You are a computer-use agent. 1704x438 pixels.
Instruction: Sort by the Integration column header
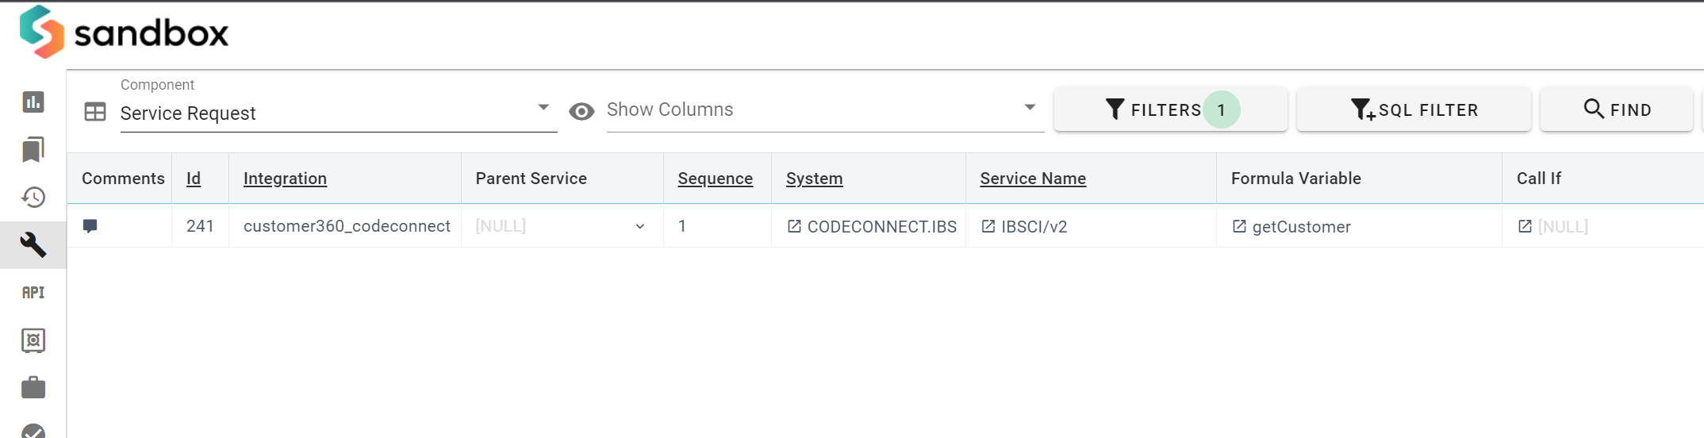pos(285,179)
